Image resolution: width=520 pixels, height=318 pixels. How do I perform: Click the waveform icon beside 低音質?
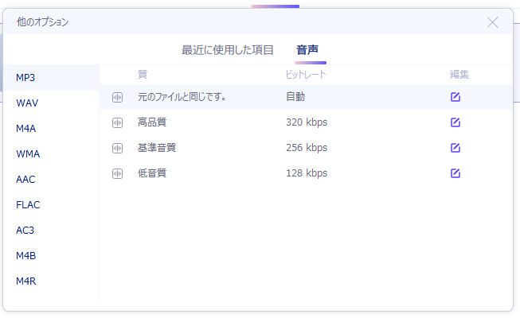[x=117, y=173]
